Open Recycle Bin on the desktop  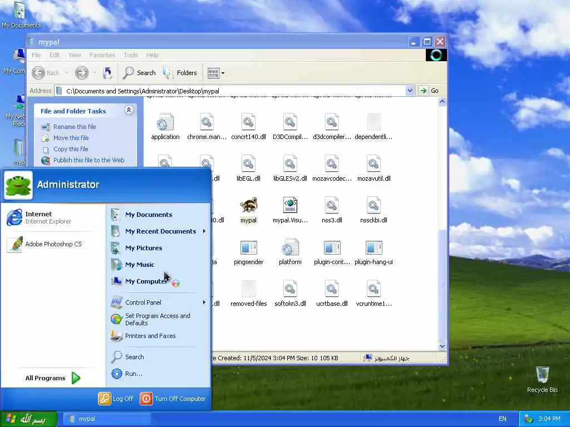[542, 379]
